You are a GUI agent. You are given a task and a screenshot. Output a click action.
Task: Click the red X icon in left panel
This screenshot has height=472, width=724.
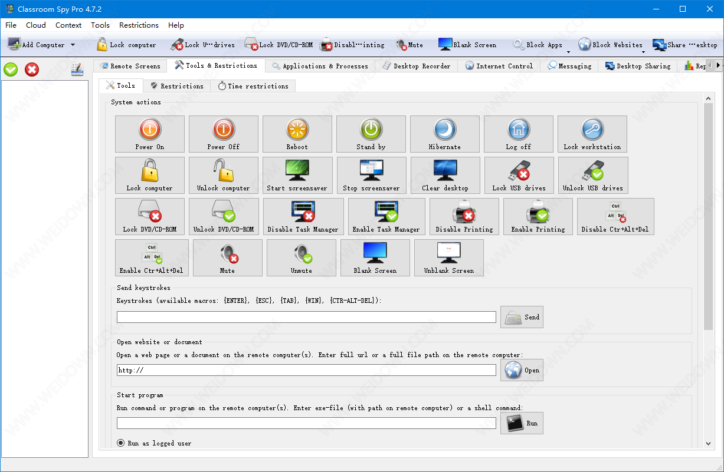tap(32, 70)
